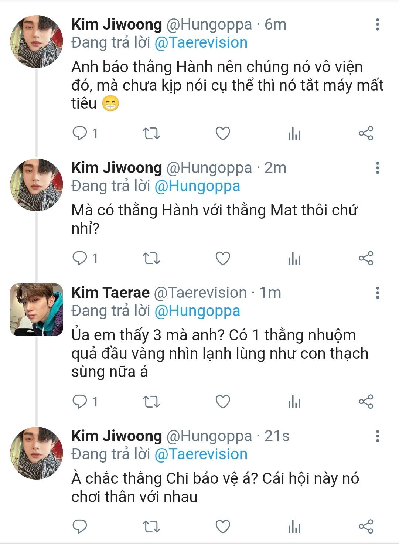Share the last tweet about thằng Chi
The image size is (399, 545).
click(x=366, y=526)
